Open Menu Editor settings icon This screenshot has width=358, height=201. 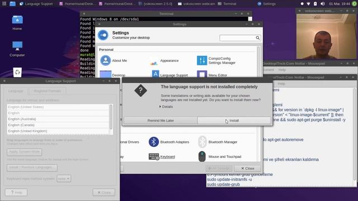202,74
